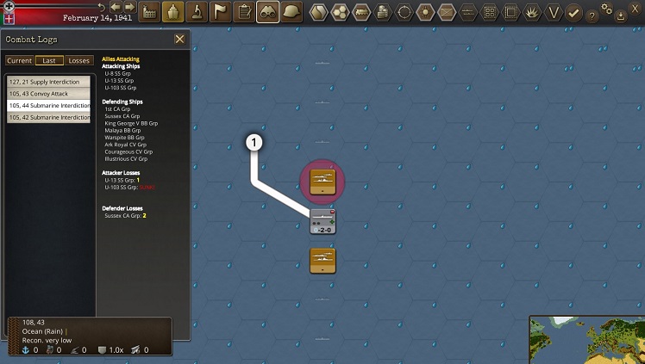Click Courageous CV Grp
This screenshot has height=364, width=645.
[x=128, y=151]
